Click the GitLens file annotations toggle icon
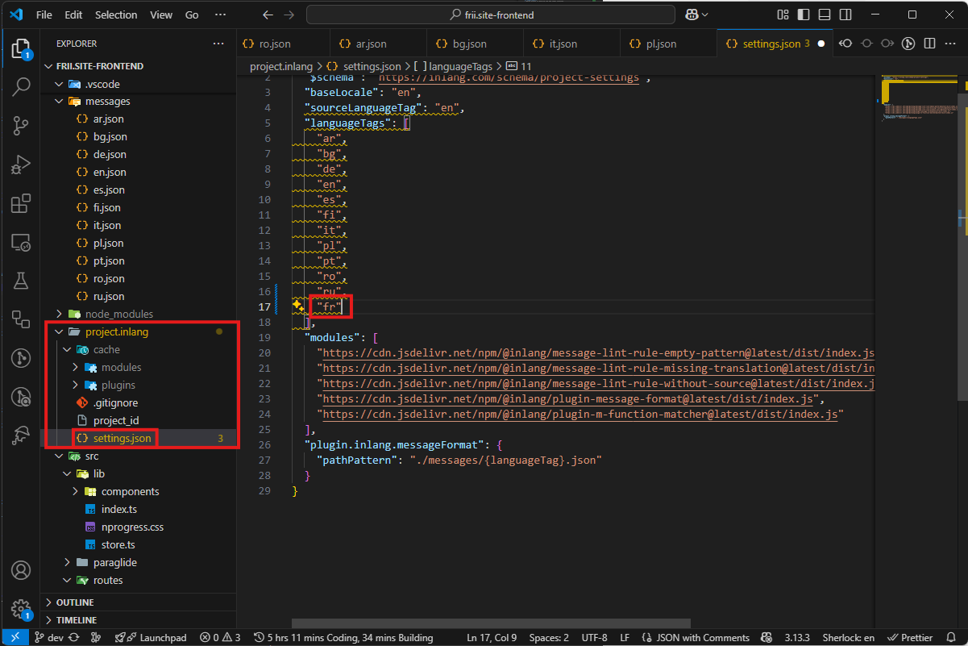The image size is (968, 646). [x=908, y=44]
